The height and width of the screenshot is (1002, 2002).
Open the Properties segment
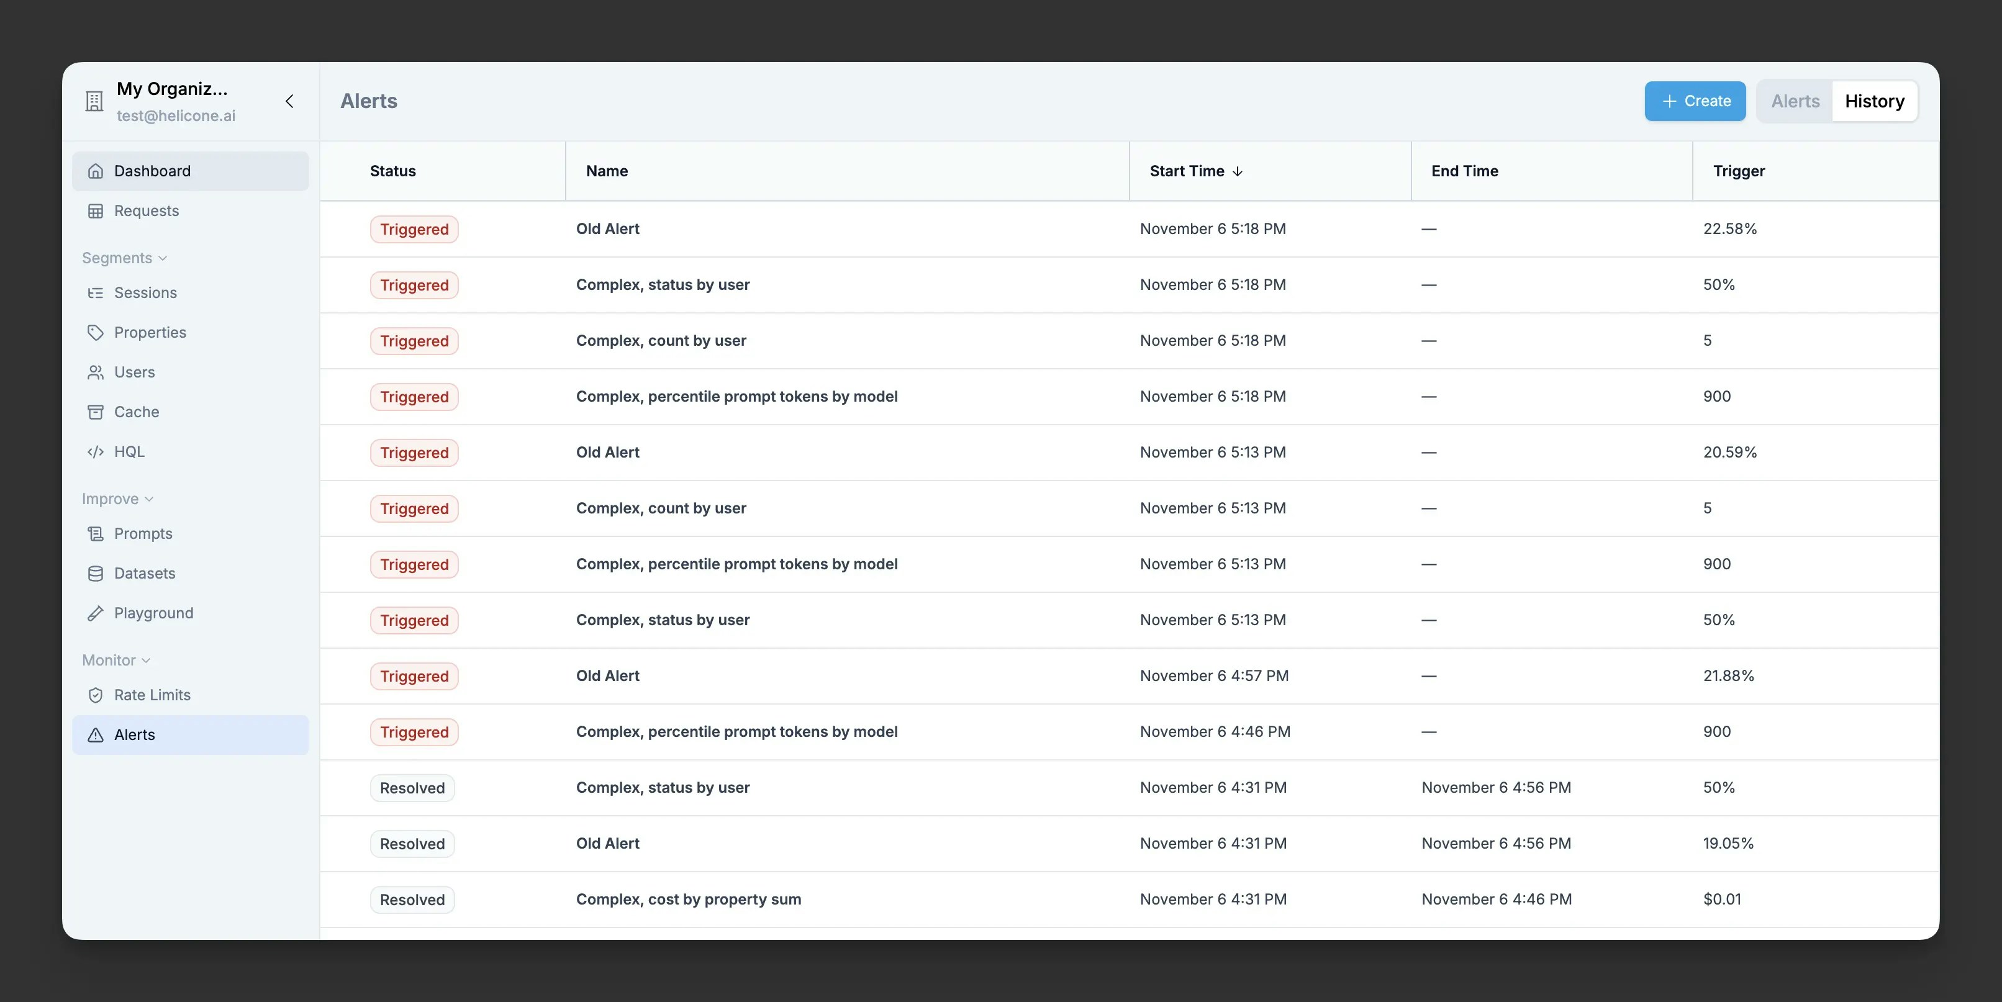click(149, 332)
